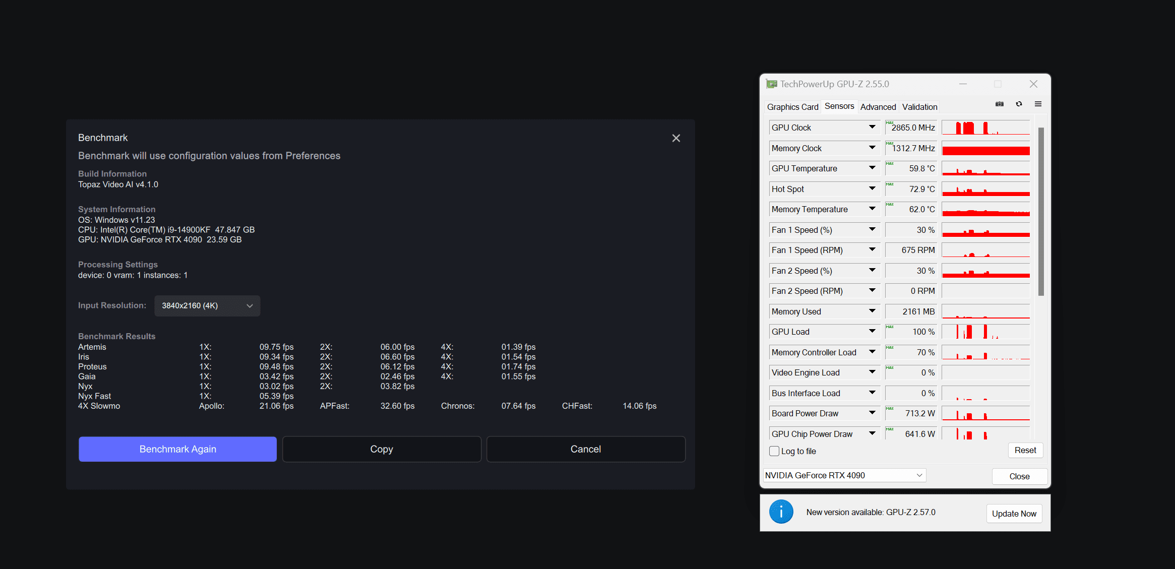Viewport: 1175px width, 569px height.
Task: Open the Memory Controller Load dropdown
Action: point(872,352)
